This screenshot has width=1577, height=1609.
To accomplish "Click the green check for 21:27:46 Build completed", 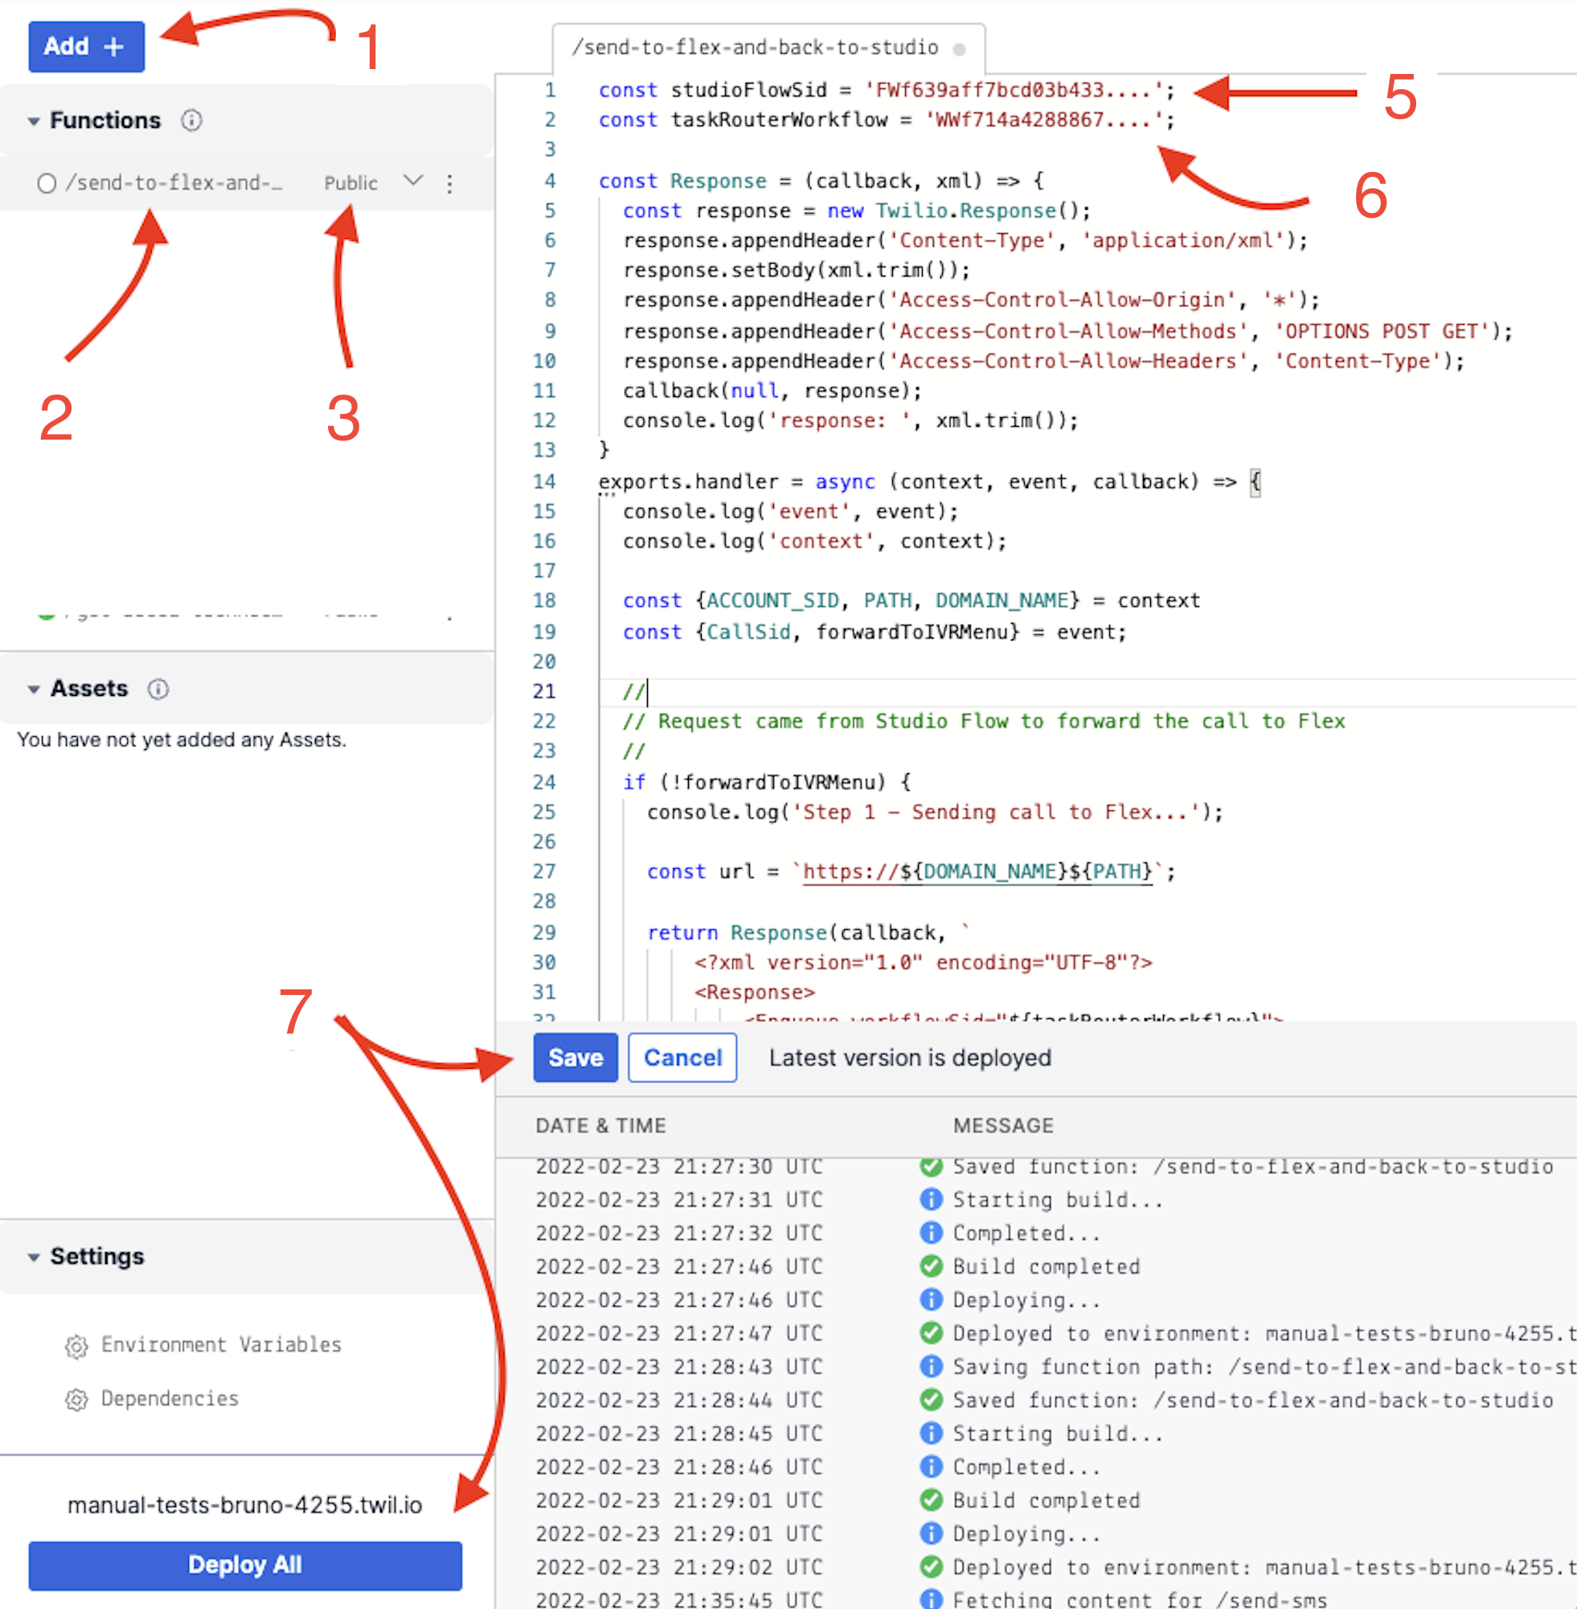I will point(931,1266).
